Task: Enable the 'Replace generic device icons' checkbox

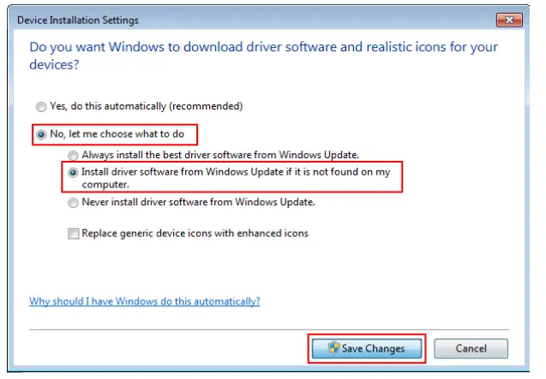Action: (x=73, y=233)
